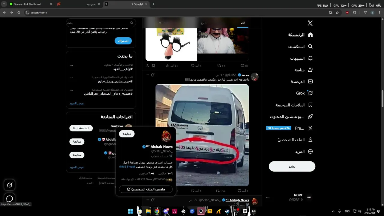Open a new browser tab
The height and width of the screenshot is (216, 384).
154,4
